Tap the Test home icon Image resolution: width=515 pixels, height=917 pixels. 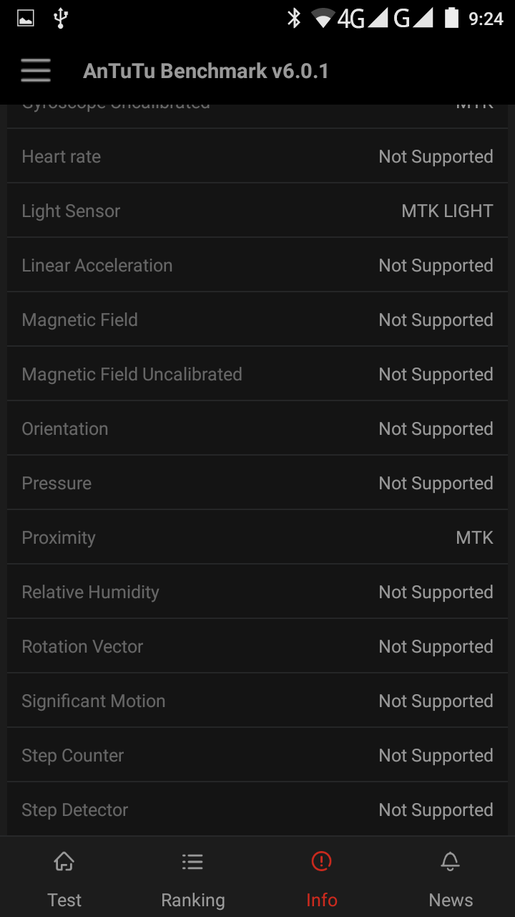coord(64,861)
